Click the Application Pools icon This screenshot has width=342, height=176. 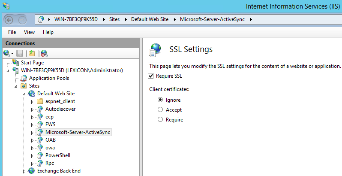click(24, 78)
